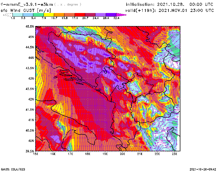Click the initialisation time '00:00 UTC'
The image size is (222, 171).
pos(201,4)
